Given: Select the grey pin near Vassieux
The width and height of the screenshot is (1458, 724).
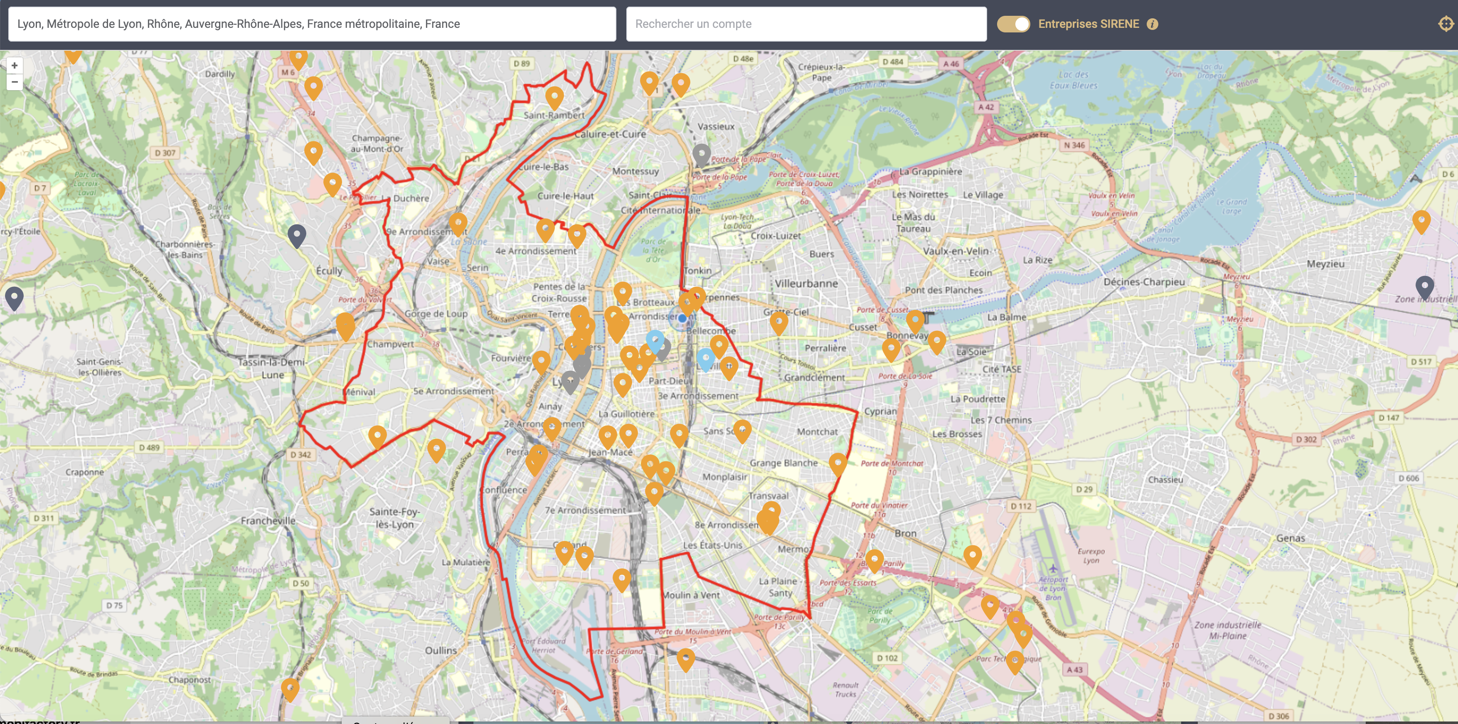Looking at the screenshot, I should (x=701, y=153).
